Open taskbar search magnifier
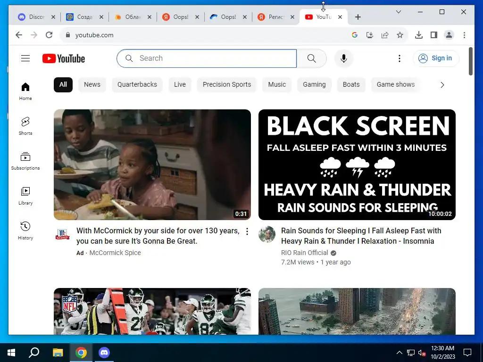 [34, 353]
